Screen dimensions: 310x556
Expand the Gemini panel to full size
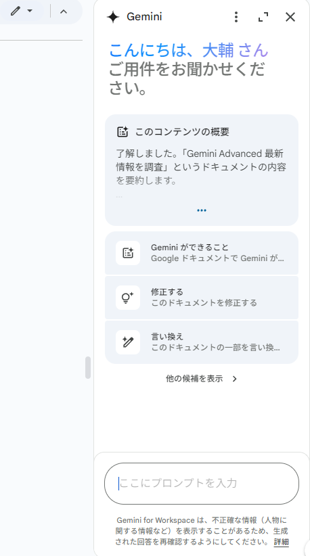click(263, 17)
